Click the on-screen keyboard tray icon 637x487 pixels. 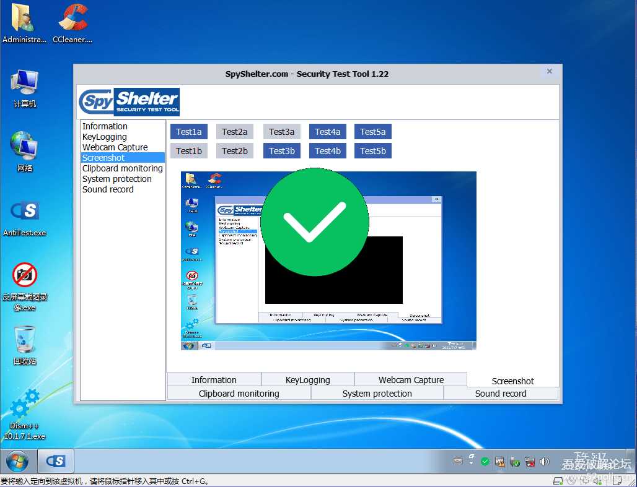(x=458, y=462)
